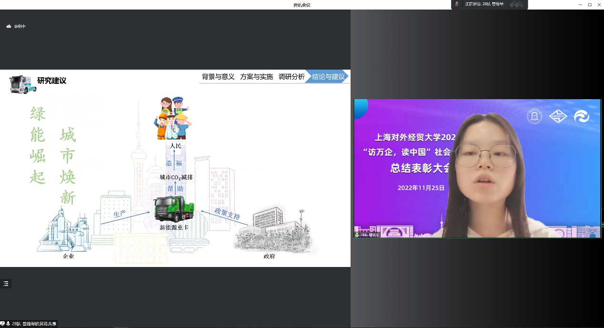The image size is (604, 328).
Task: Select the highlighted 结论与建议 tab
Action: tap(328, 77)
